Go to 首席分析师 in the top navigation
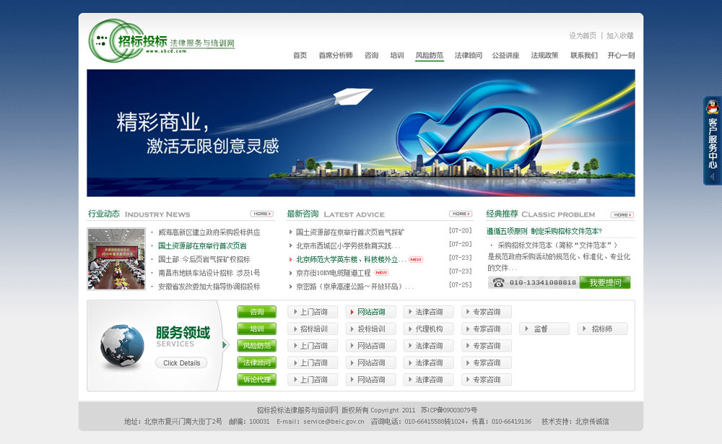This screenshot has height=444, width=722. point(335,56)
